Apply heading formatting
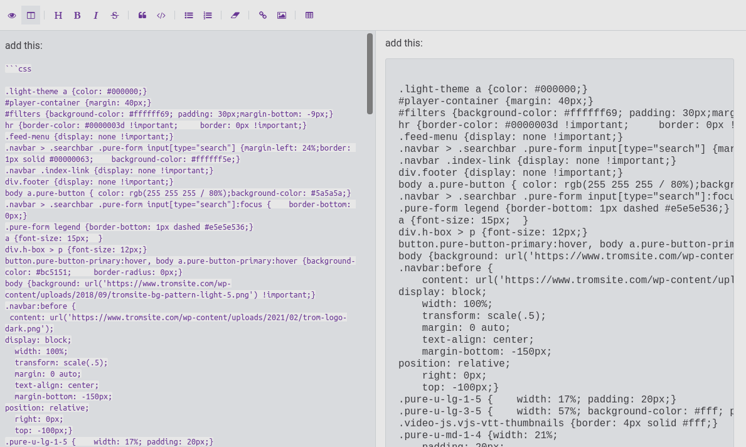Image resolution: width=746 pixels, height=447 pixels. click(58, 15)
